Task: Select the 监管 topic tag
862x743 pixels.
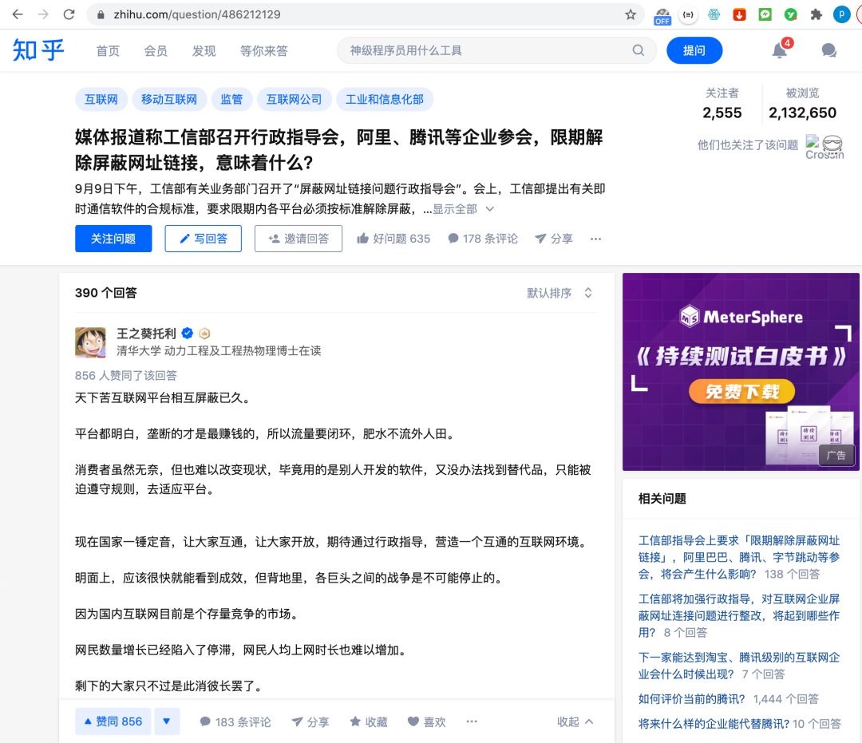Action: click(x=231, y=100)
